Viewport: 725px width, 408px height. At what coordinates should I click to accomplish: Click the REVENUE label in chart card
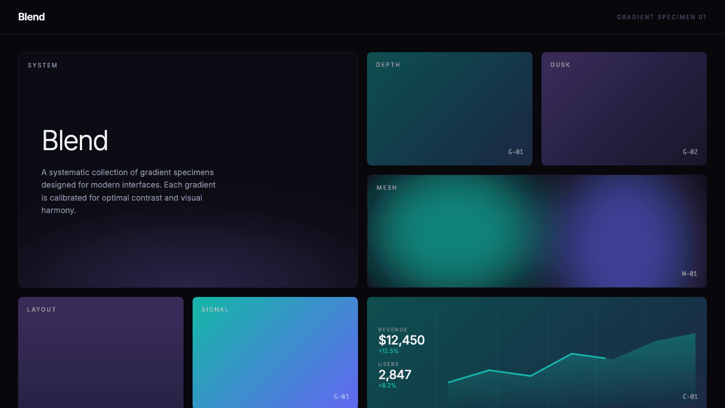pyautogui.click(x=393, y=330)
